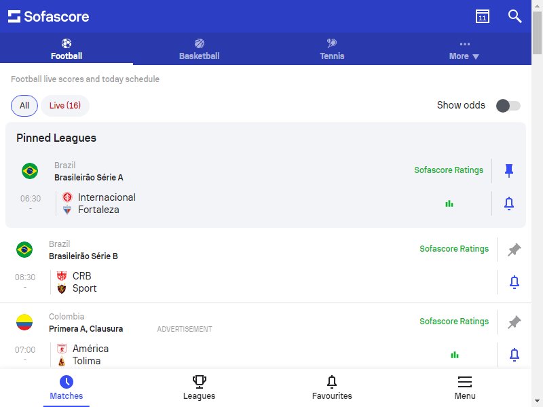Open the CRB team row

pyautogui.click(x=81, y=276)
